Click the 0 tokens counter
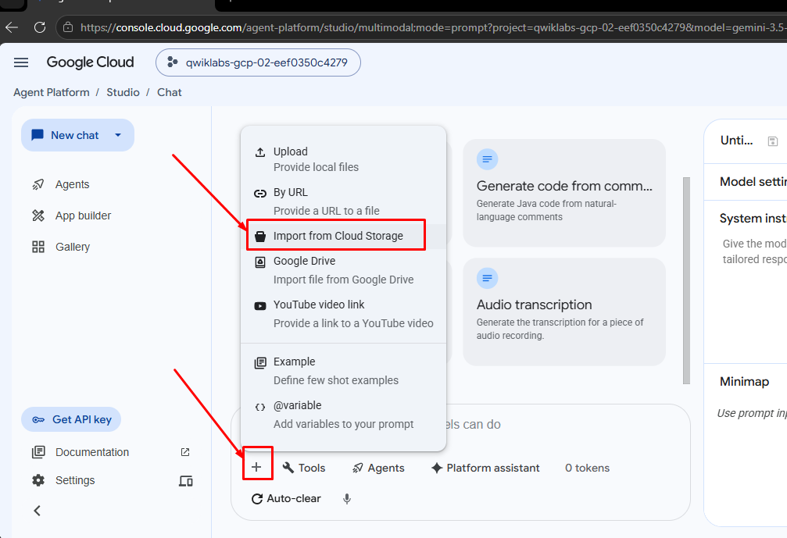Viewport: 787px width, 538px height. coord(587,468)
